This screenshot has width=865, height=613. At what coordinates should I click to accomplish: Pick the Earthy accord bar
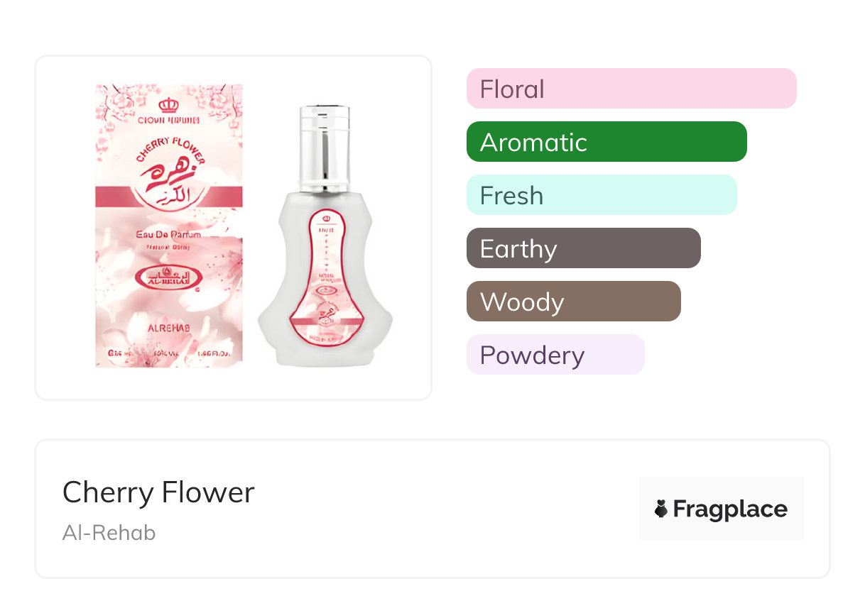click(x=583, y=248)
